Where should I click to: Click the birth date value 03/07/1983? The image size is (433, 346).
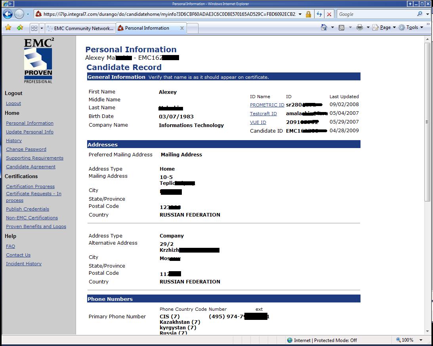[176, 117]
